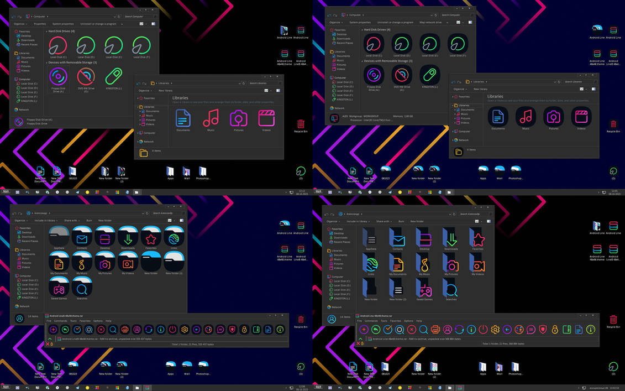Collapse Devices with Removable Storage group, top-left
The image size is (625, 391).
pyautogui.click(x=46, y=62)
